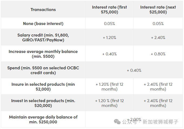Viewport: 184px width, 129px height.
Task: Click the "Salary credit" row label
Action: tap(43, 38)
